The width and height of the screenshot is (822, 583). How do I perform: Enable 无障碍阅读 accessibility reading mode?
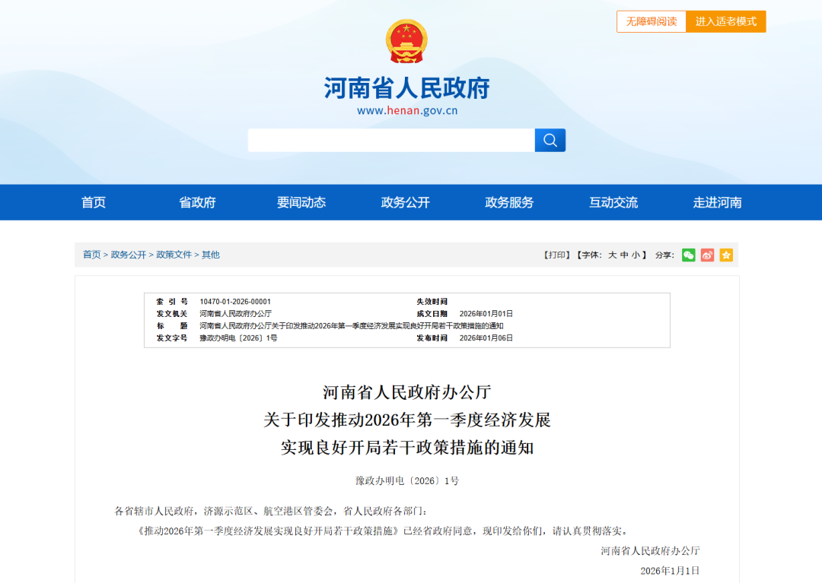pos(651,21)
